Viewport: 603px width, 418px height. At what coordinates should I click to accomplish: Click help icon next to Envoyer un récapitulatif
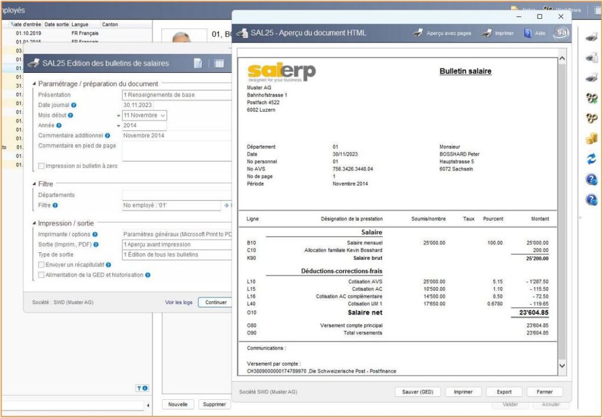pos(108,265)
